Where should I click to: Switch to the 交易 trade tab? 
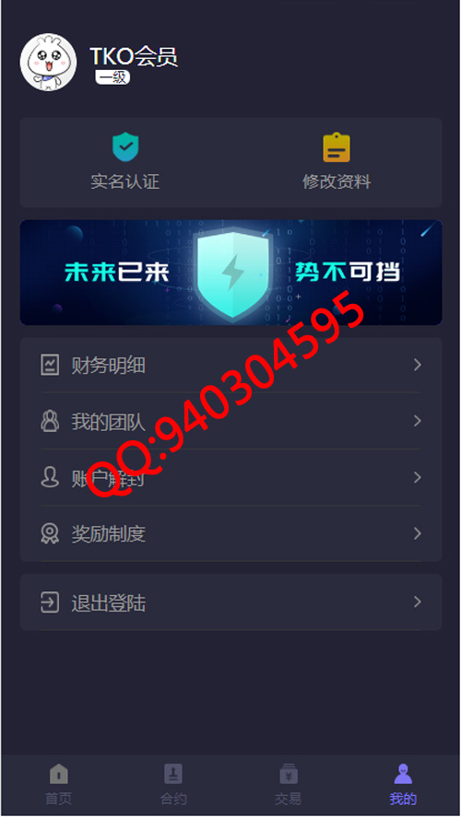click(289, 785)
